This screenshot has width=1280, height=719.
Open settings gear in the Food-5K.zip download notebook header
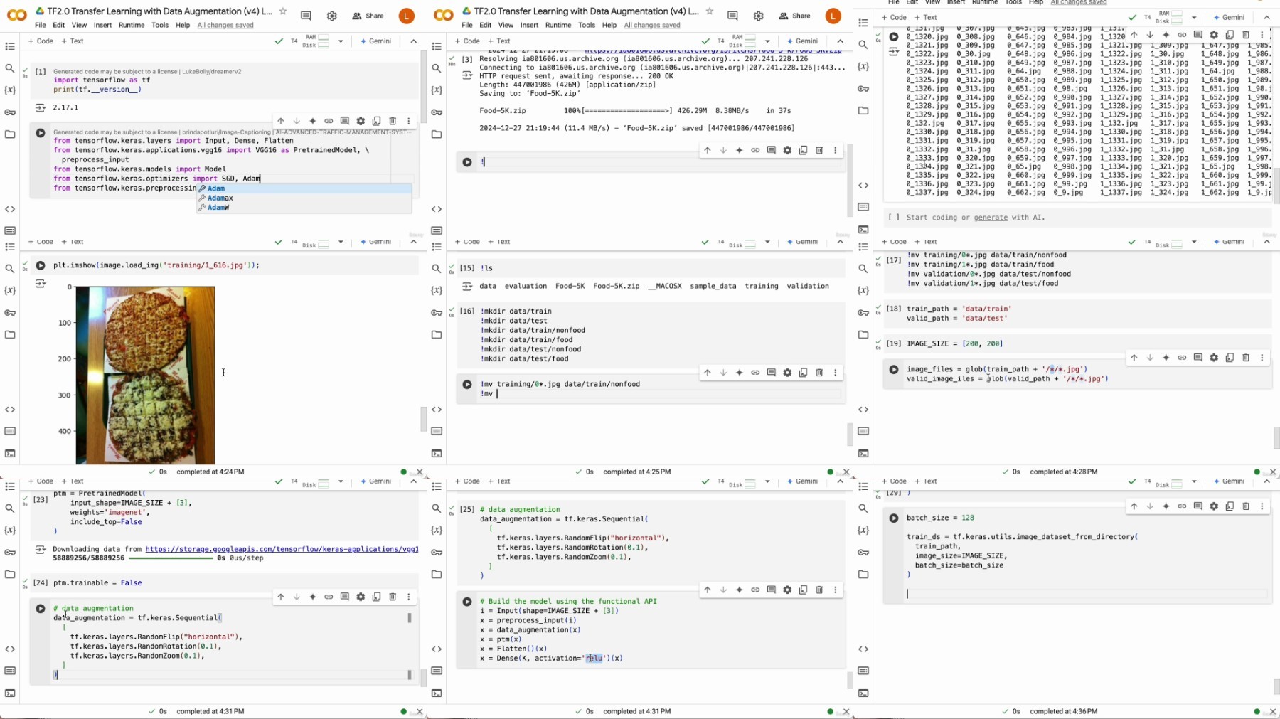(x=759, y=16)
